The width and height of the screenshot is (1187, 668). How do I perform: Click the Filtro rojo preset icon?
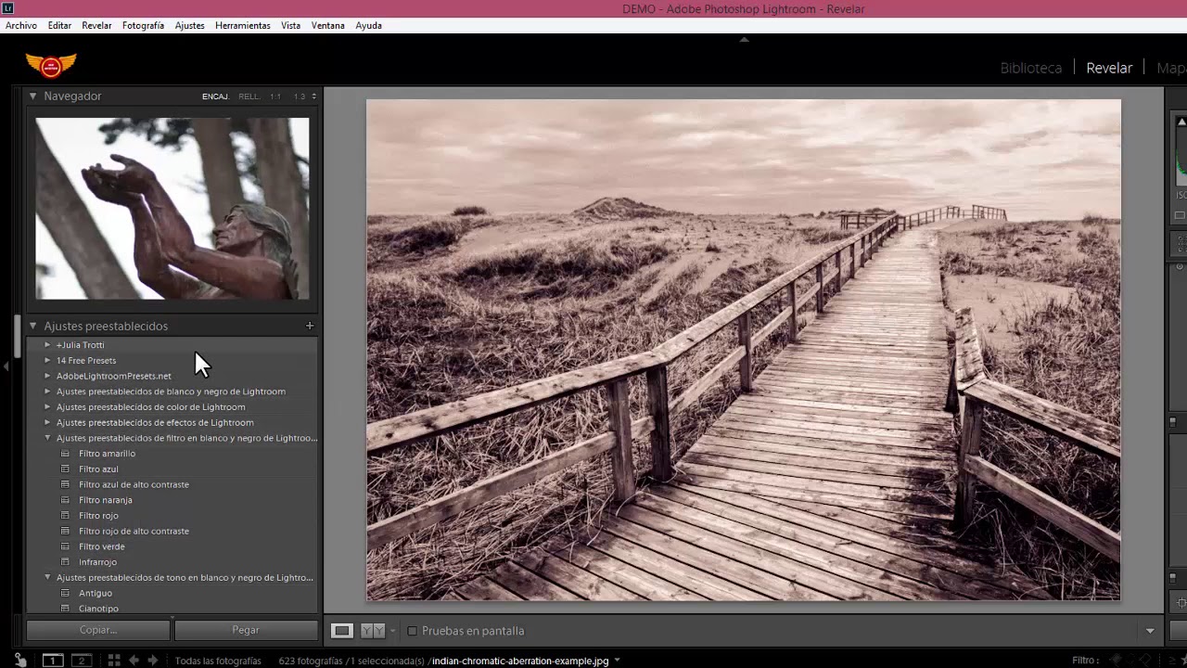(x=65, y=516)
